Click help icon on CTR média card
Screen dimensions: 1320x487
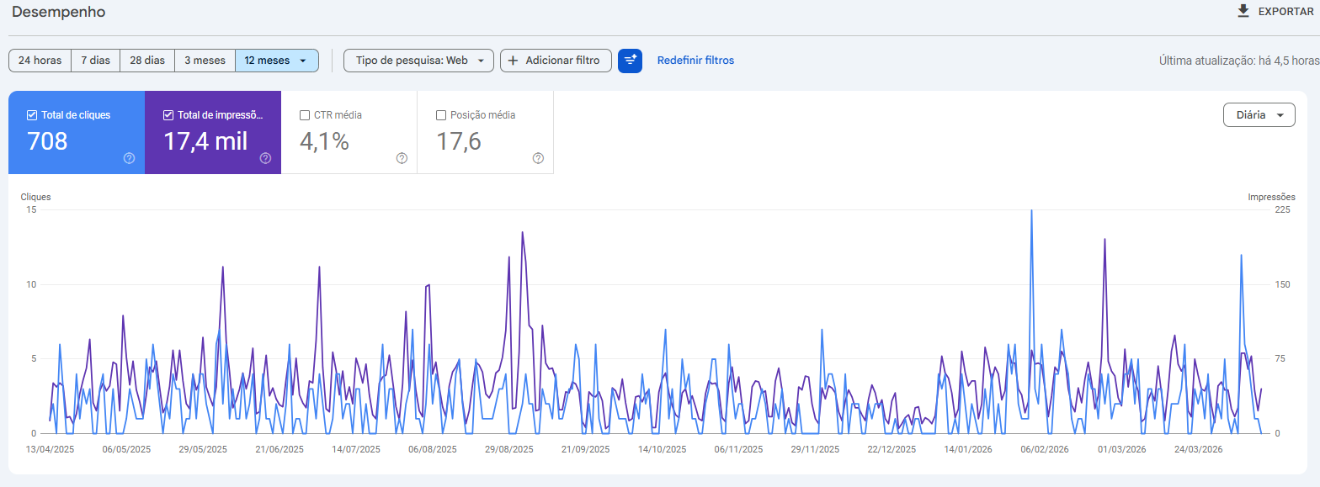(402, 158)
